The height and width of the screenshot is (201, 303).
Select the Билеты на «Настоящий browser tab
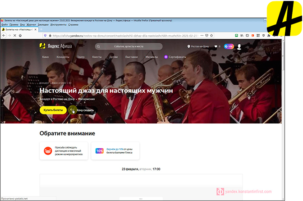[x=19, y=30]
